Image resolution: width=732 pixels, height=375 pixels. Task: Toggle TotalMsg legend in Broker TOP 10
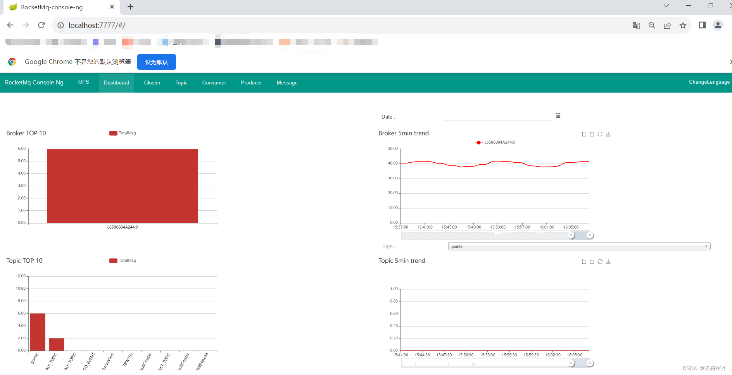[123, 133]
